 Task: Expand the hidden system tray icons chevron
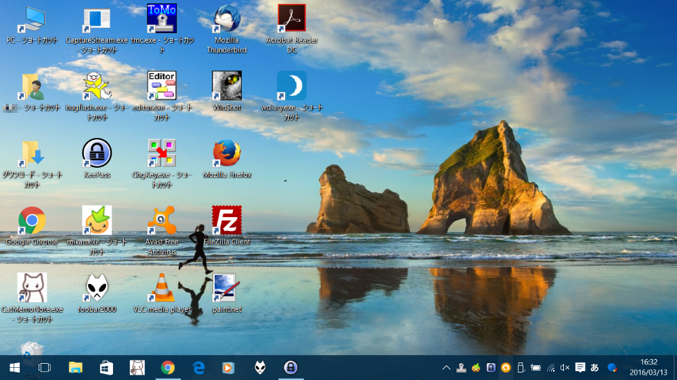[x=446, y=368]
